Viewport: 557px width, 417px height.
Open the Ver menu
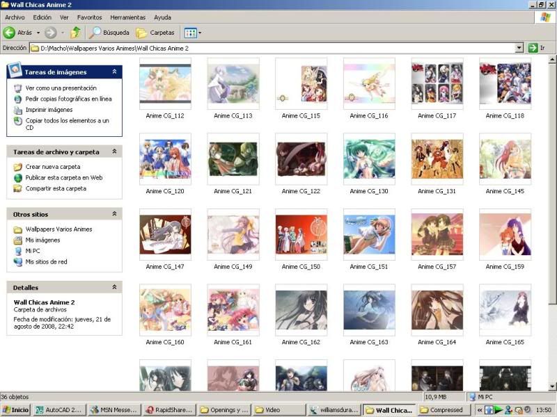[x=64, y=17]
